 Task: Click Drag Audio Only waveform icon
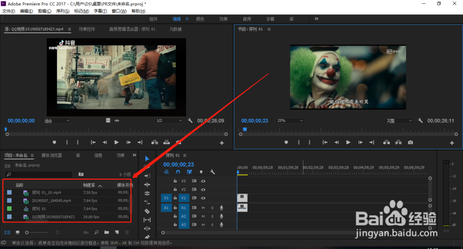(x=117, y=121)
